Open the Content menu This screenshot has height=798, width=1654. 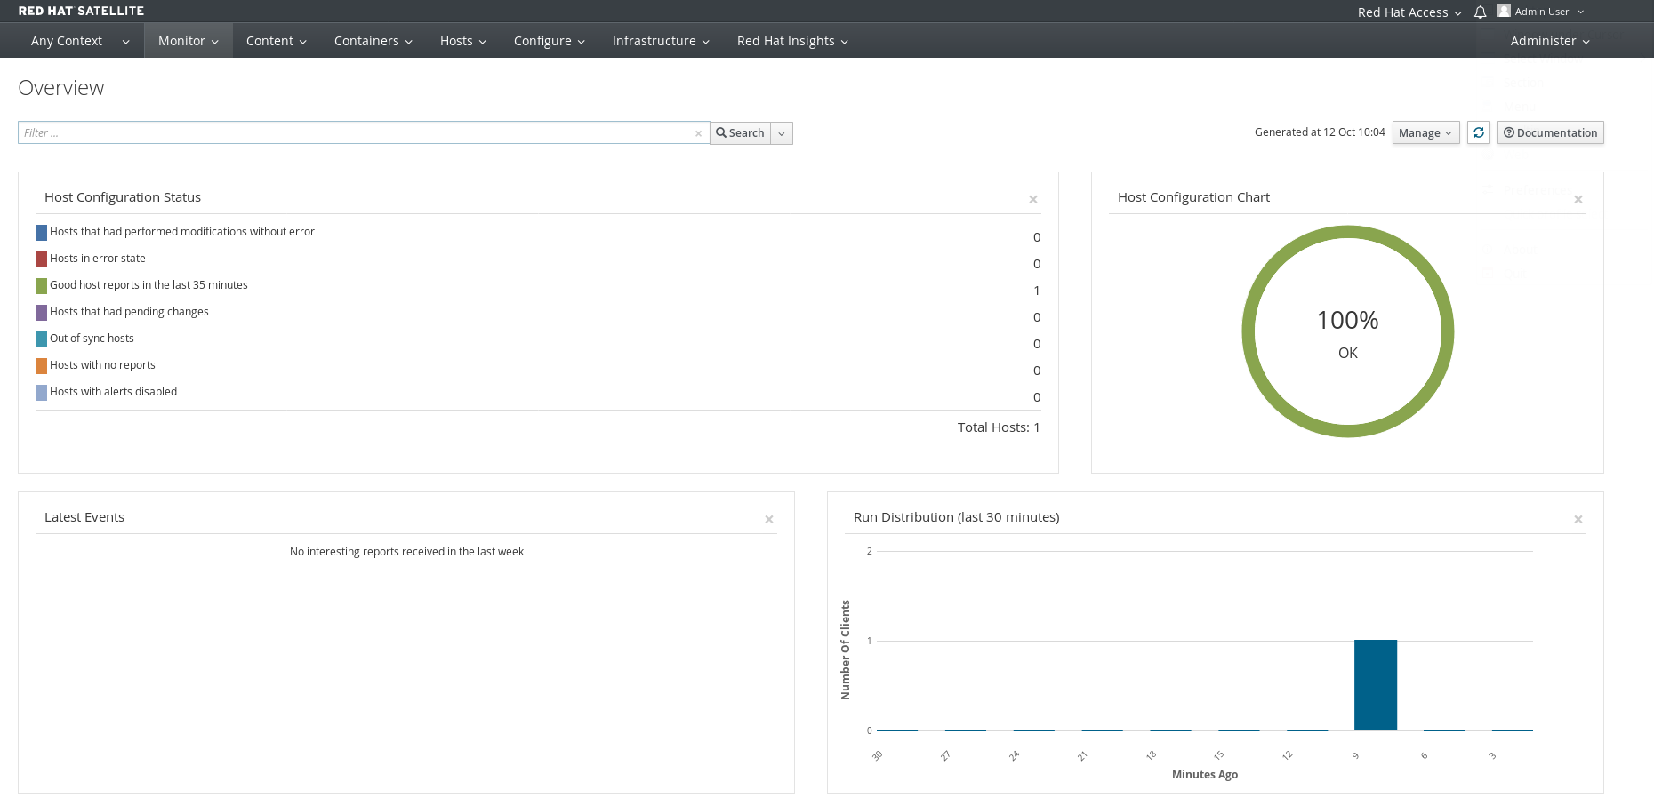click(277, 41)
